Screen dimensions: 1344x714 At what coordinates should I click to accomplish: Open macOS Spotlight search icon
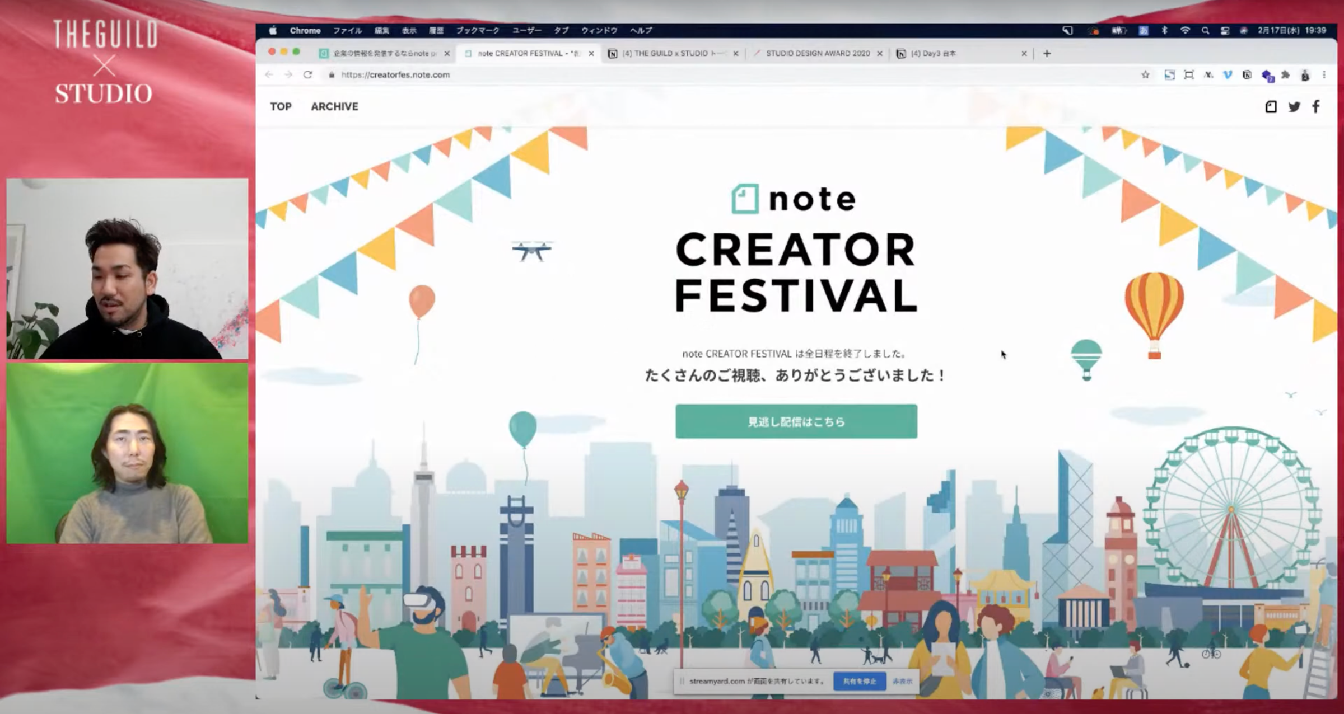pos(1205,30)
